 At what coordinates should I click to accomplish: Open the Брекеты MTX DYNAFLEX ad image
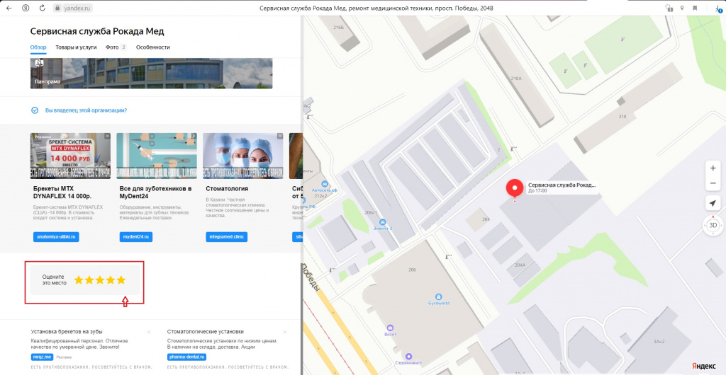tap(70, 156)
